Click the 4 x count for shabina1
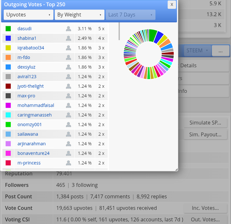The width and height of the screenshot is (231, 224). pyautogui.click(x=101, y=38)
